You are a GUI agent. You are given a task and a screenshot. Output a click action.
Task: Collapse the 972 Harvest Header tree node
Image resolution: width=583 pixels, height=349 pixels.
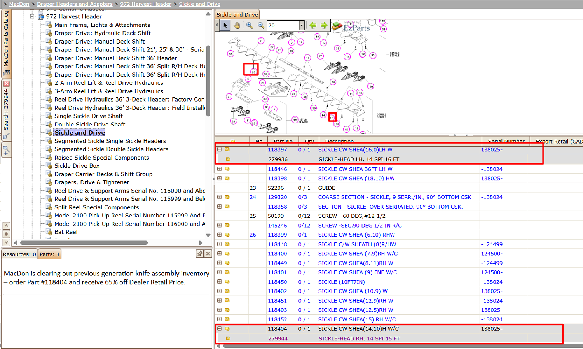pyautogui.click(x=32, y=16)
